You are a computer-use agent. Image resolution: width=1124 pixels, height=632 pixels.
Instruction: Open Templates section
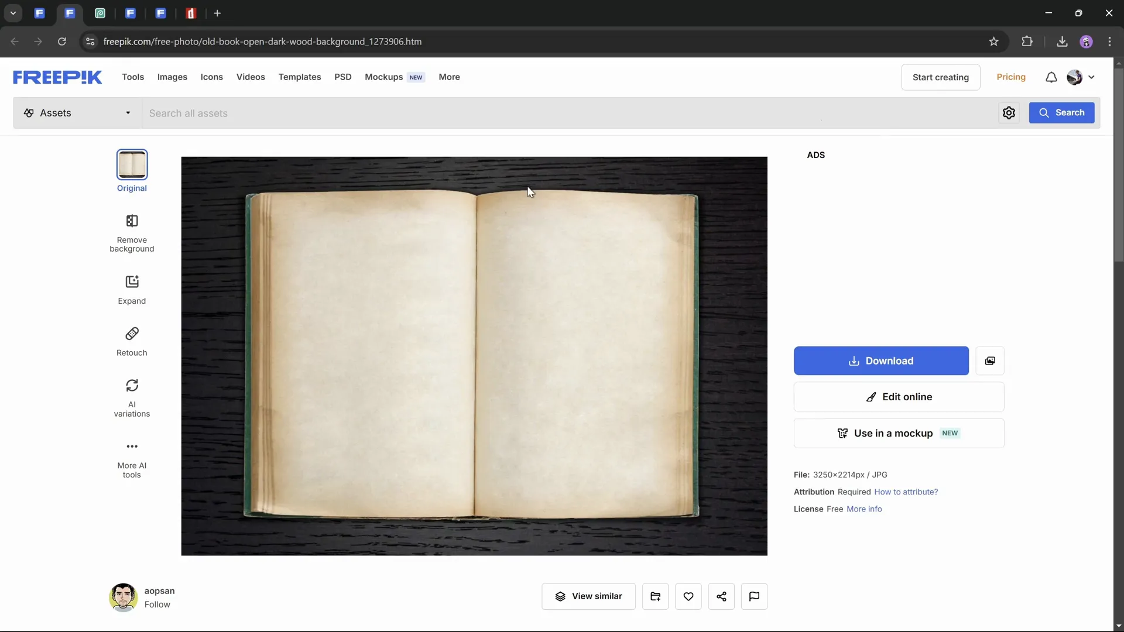coord(300,77)
